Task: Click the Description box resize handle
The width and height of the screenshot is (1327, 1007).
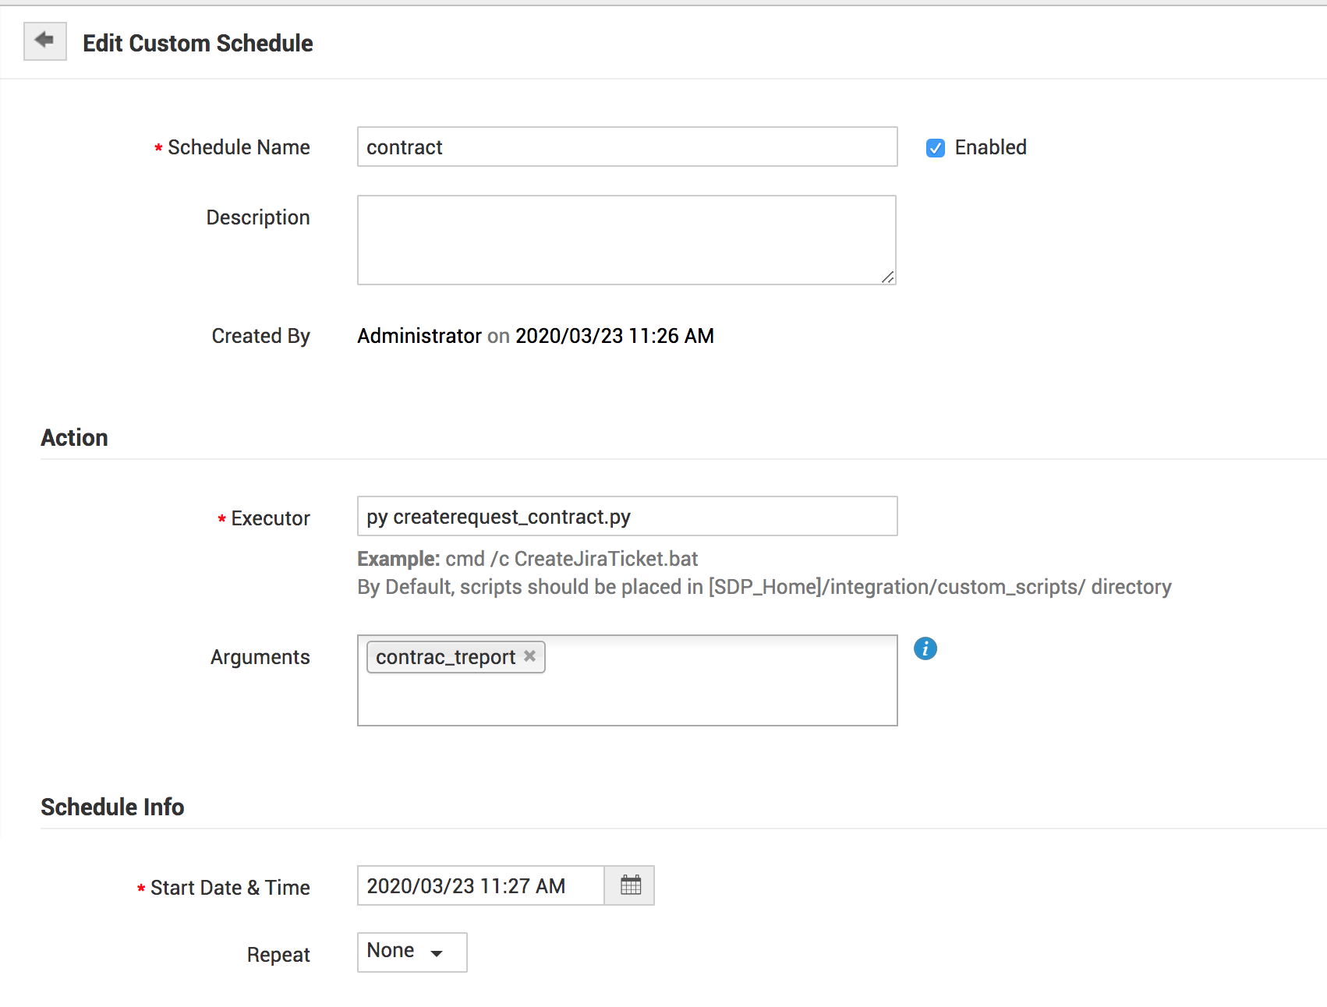Action: tap(888, 277)
